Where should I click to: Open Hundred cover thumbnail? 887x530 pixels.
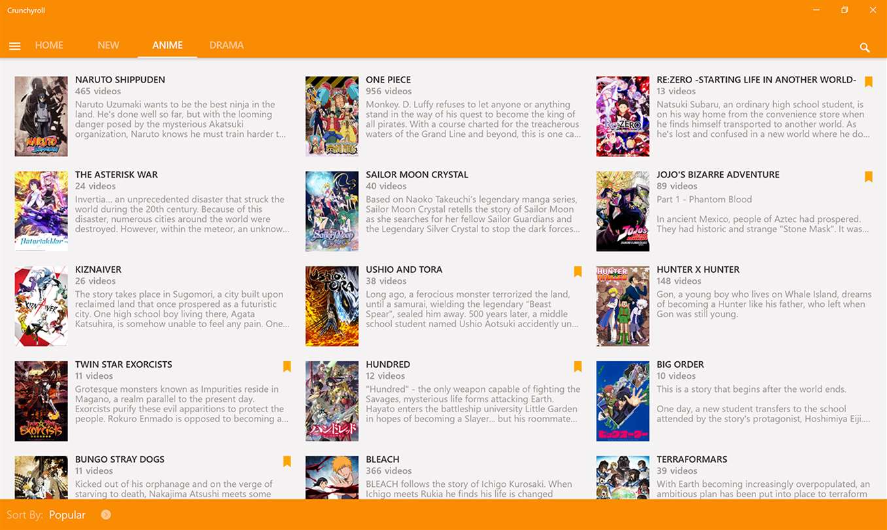pos(332,401)
